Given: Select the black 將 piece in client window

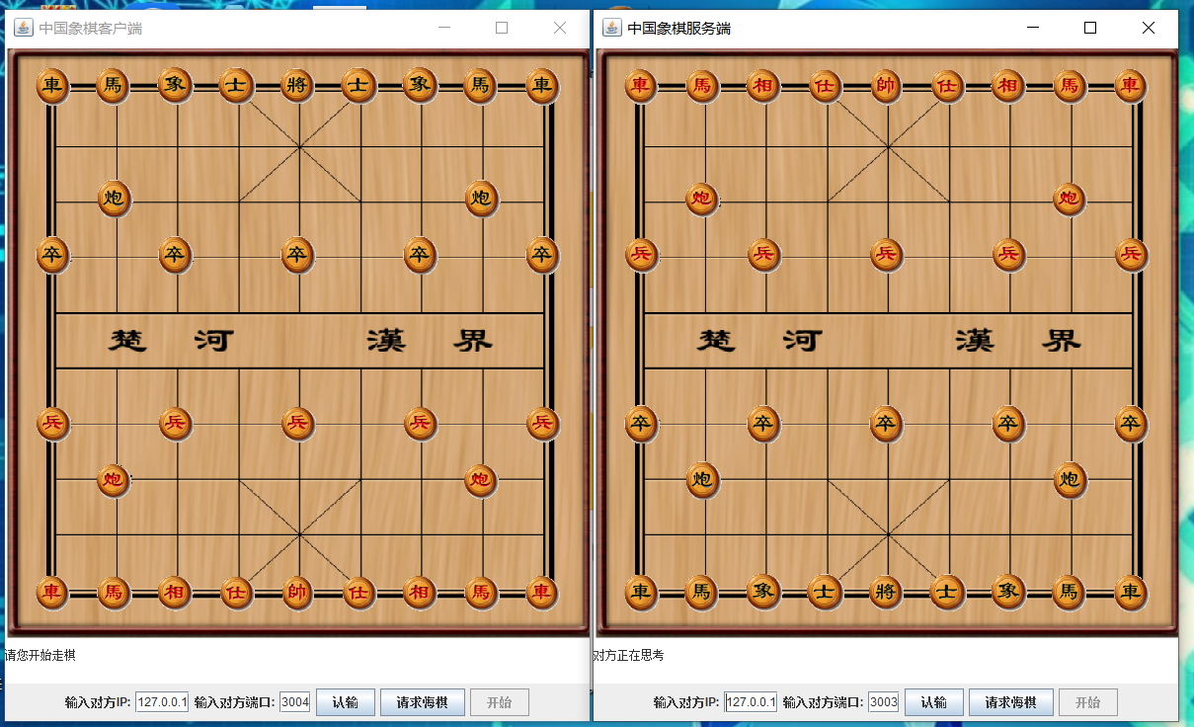Looking at the screenshot, I should click(297, 86).
